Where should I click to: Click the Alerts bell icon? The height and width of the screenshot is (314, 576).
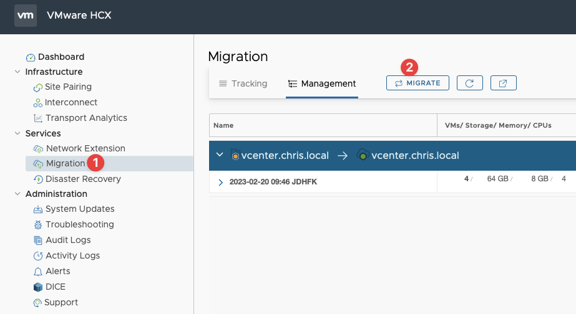[x=38, y=272]
